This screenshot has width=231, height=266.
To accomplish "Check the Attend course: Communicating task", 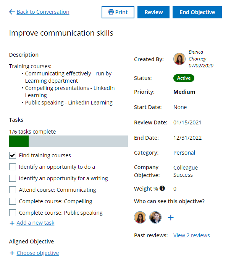I will point(13,190).
